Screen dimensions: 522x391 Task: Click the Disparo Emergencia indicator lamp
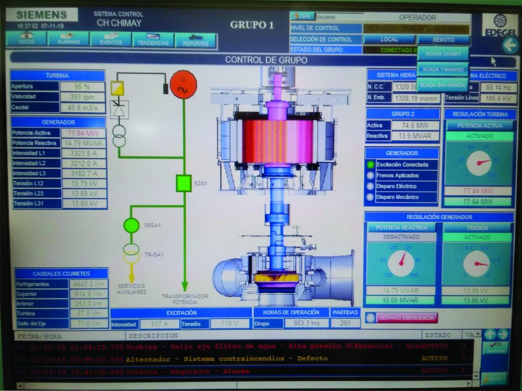pyautogui.click(x=370, y=318)
